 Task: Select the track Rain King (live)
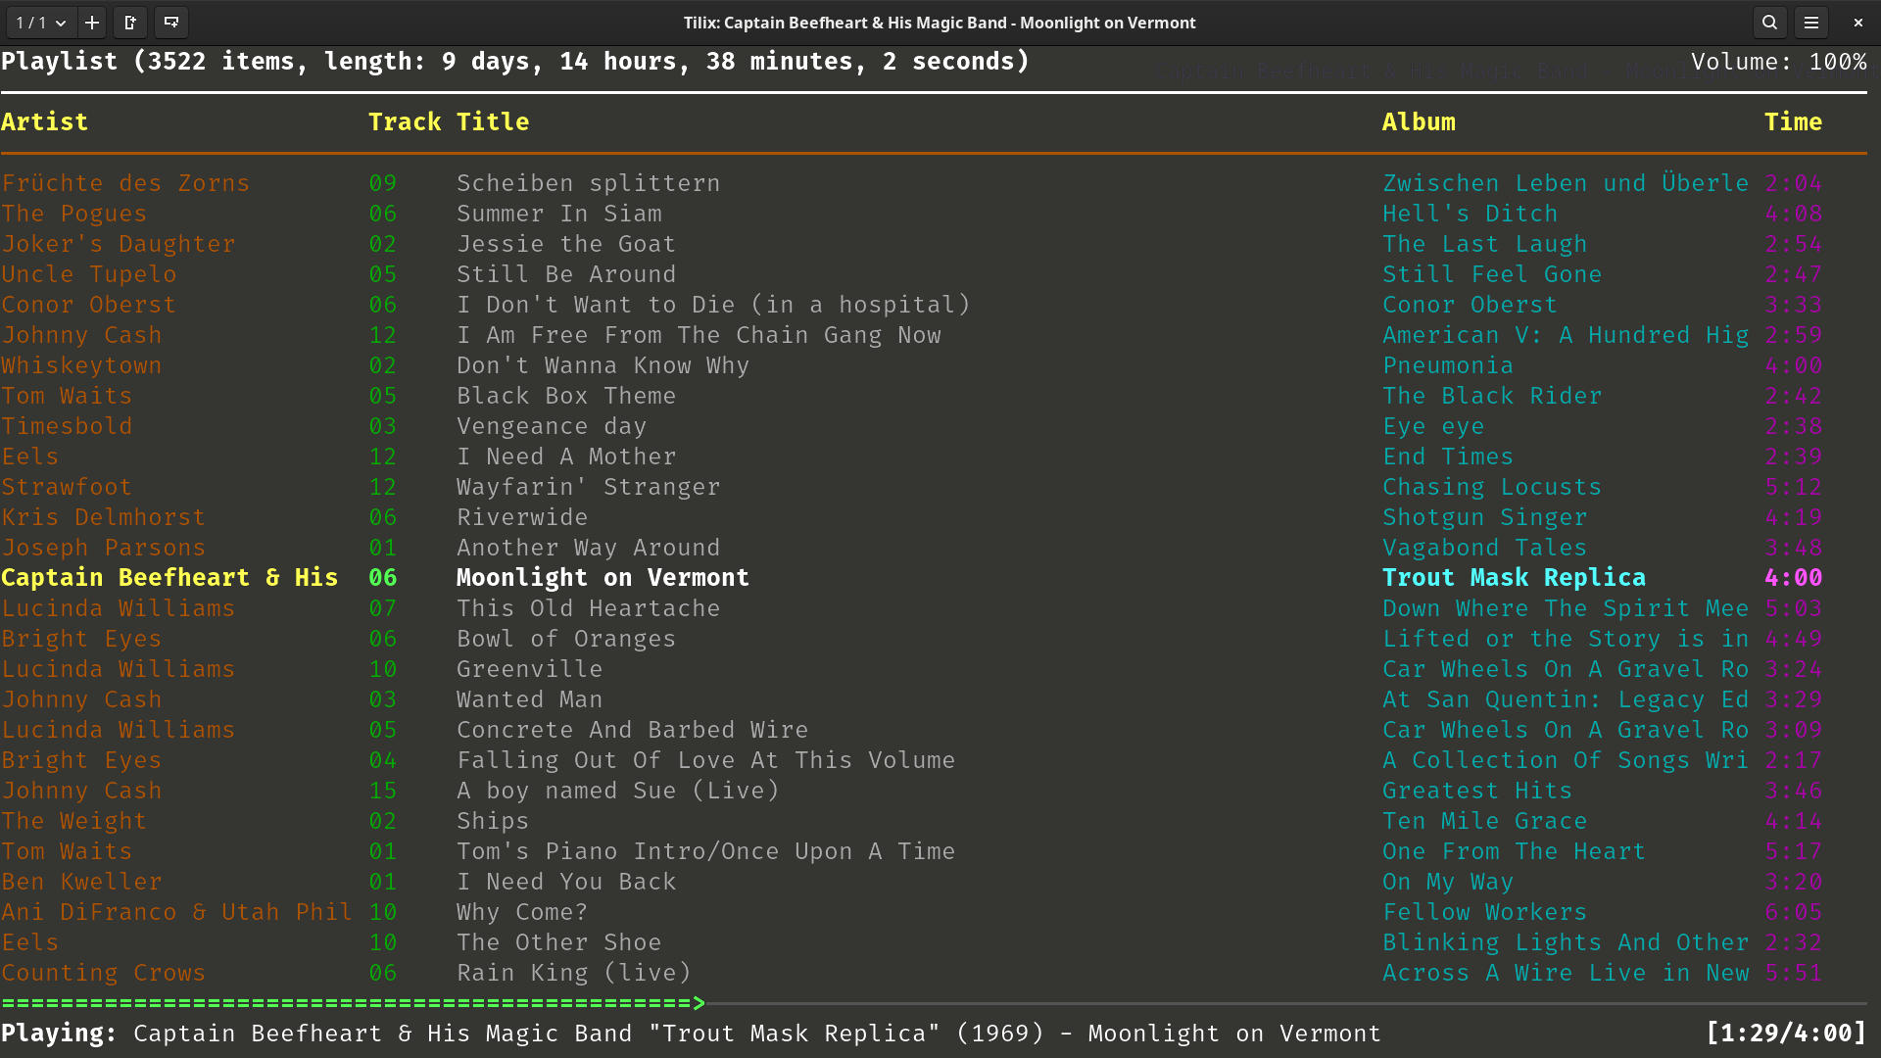(573, 973)
